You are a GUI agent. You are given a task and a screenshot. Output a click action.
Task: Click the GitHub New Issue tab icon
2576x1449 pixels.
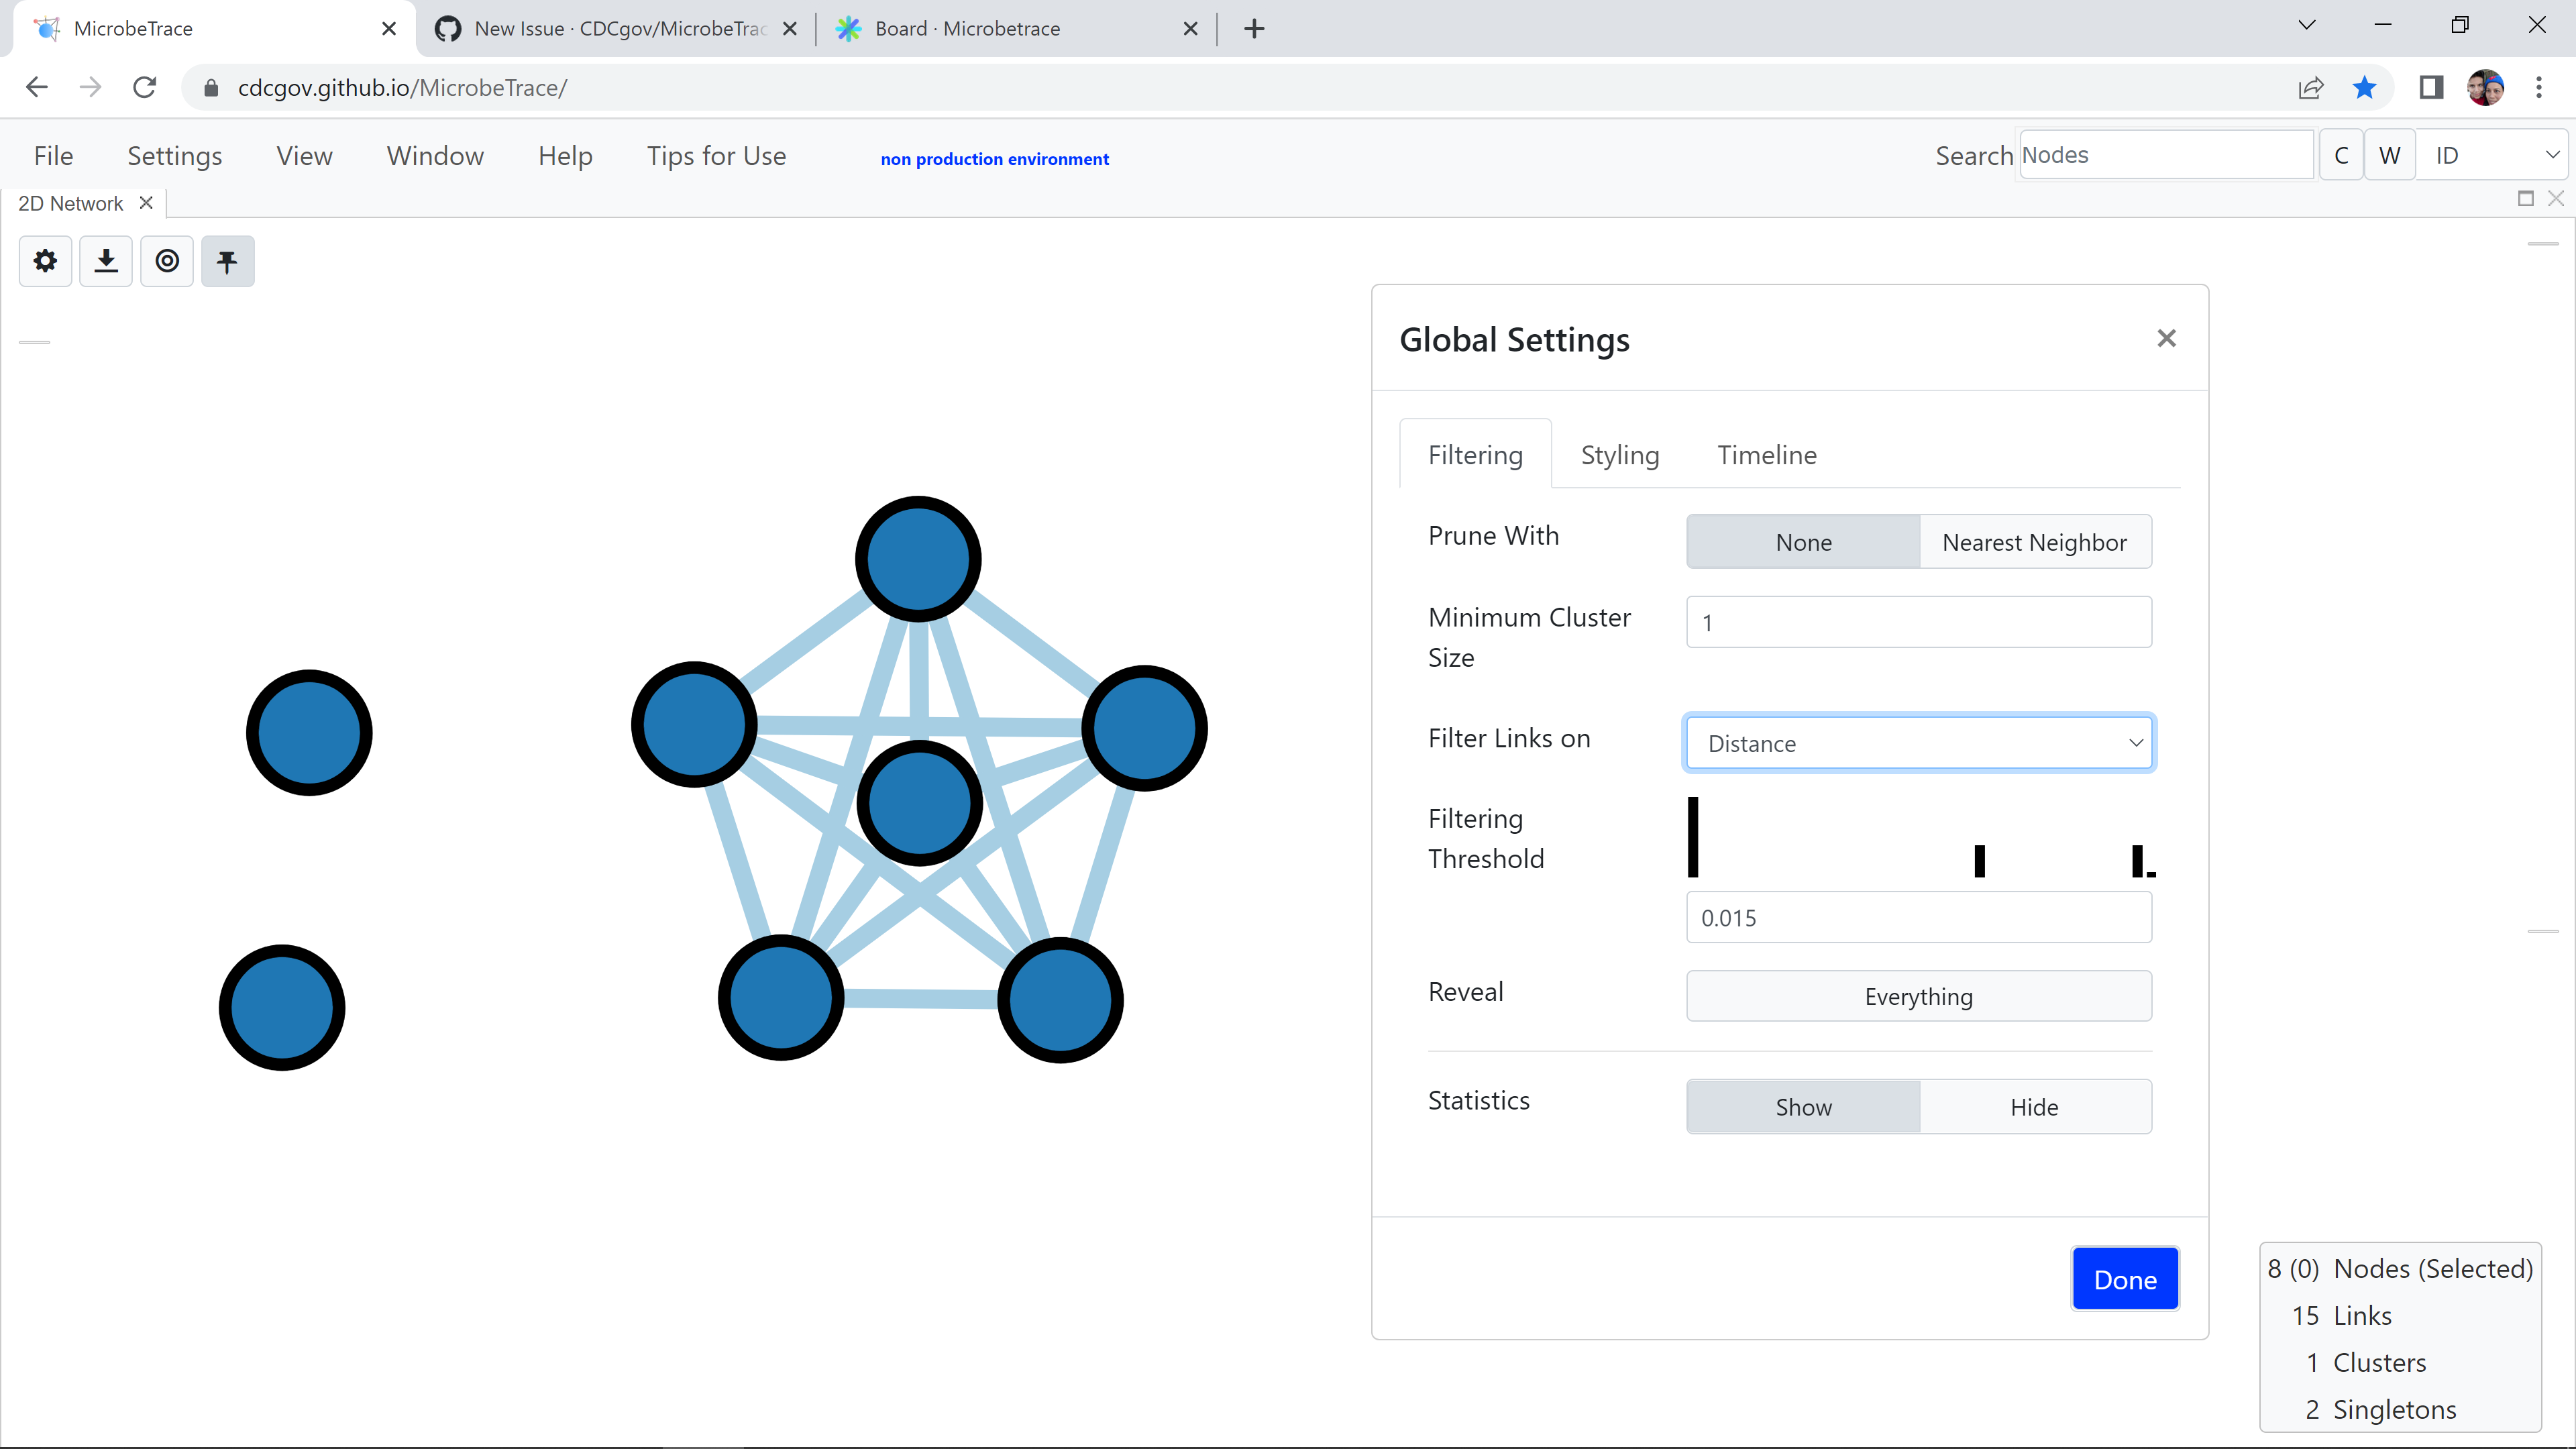pyautogui.click(x=448, y=28)
